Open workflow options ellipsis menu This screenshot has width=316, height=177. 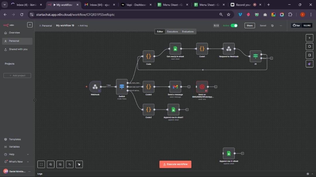point(281,26)
